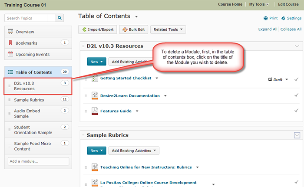Open the Related Tools dropdown
Viewport: 304px width, 187px height.
click(x=169, y=30)
